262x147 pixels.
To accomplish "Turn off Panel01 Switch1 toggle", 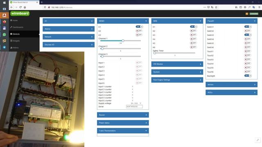I will (x=248, y=27).
